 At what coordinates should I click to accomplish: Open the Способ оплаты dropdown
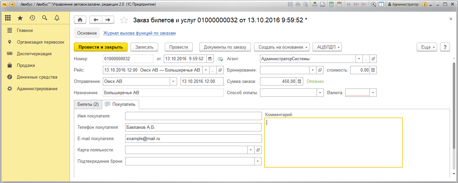tap(320, 93)
